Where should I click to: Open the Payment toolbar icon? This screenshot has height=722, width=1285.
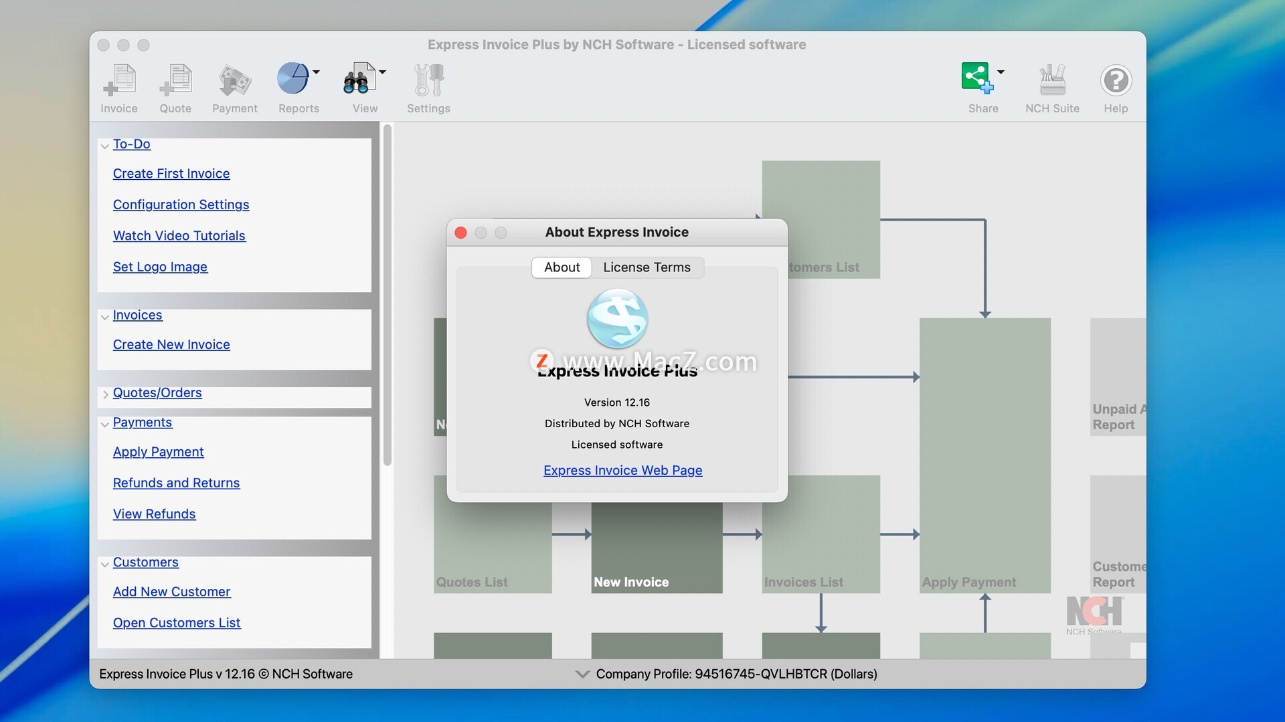coord(234,80)
